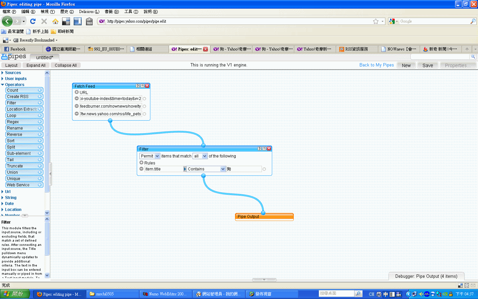This screenshot has width=478, height=299.
Task: Open the Contains operator dropdown
Action: (x=206, y=169)
